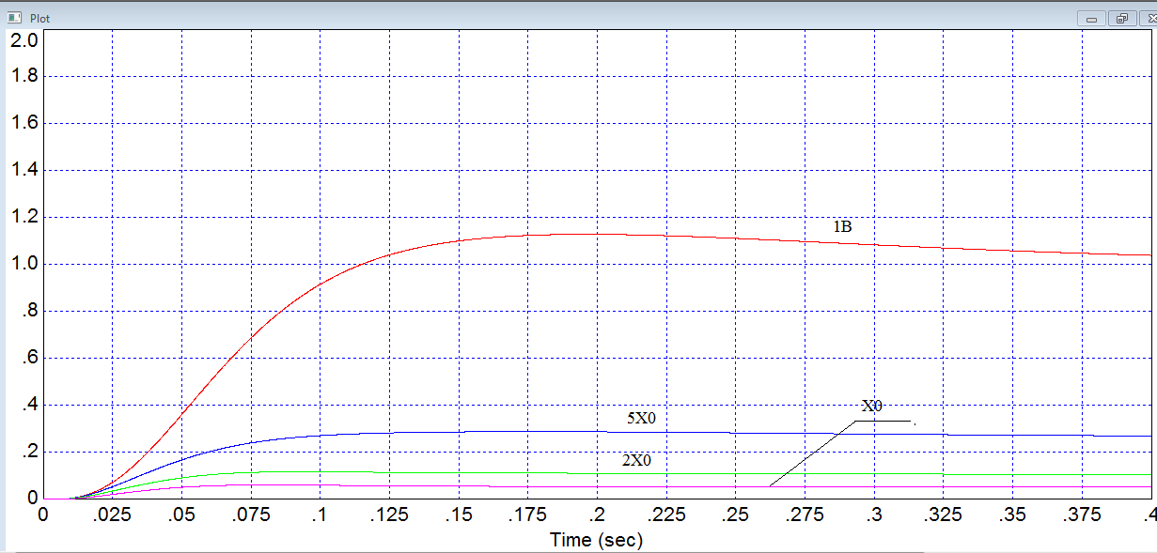Viewport: 1157px width, 553px height.
Task: Restore down the Plot window
Action: pyautogui.click(x=1122, y=18)
